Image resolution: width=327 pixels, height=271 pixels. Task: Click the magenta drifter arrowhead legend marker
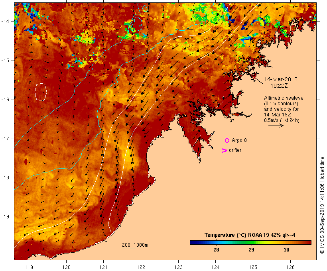224,151
